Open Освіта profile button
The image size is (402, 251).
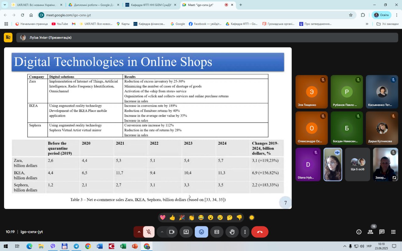coord(381,15)
